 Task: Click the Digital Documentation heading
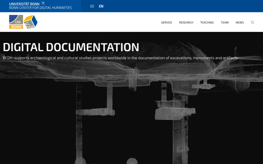[71, 47]
